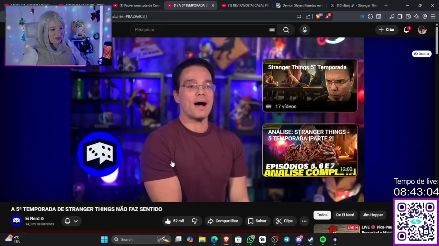Image resolution: width=439 pixels, height=246 pixels.
Task: Open Brave Rewards triangle icon
Action: (327, 16)
